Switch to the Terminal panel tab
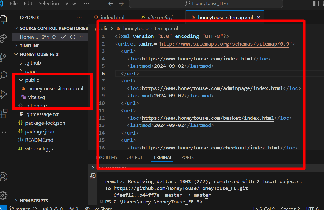This screenshot has width=324, height=210. click(162, 157)
